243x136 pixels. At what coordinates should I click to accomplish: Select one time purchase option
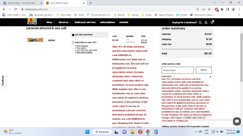[x=73, y=35]
